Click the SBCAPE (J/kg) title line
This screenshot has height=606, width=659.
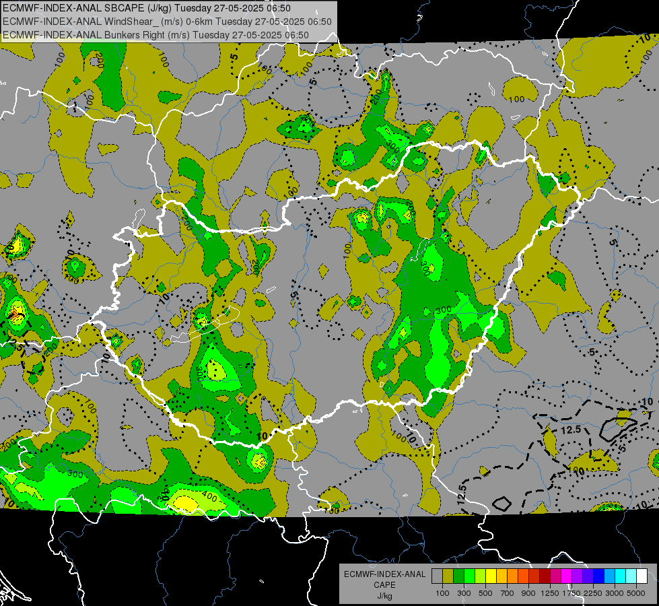[147, 8]
